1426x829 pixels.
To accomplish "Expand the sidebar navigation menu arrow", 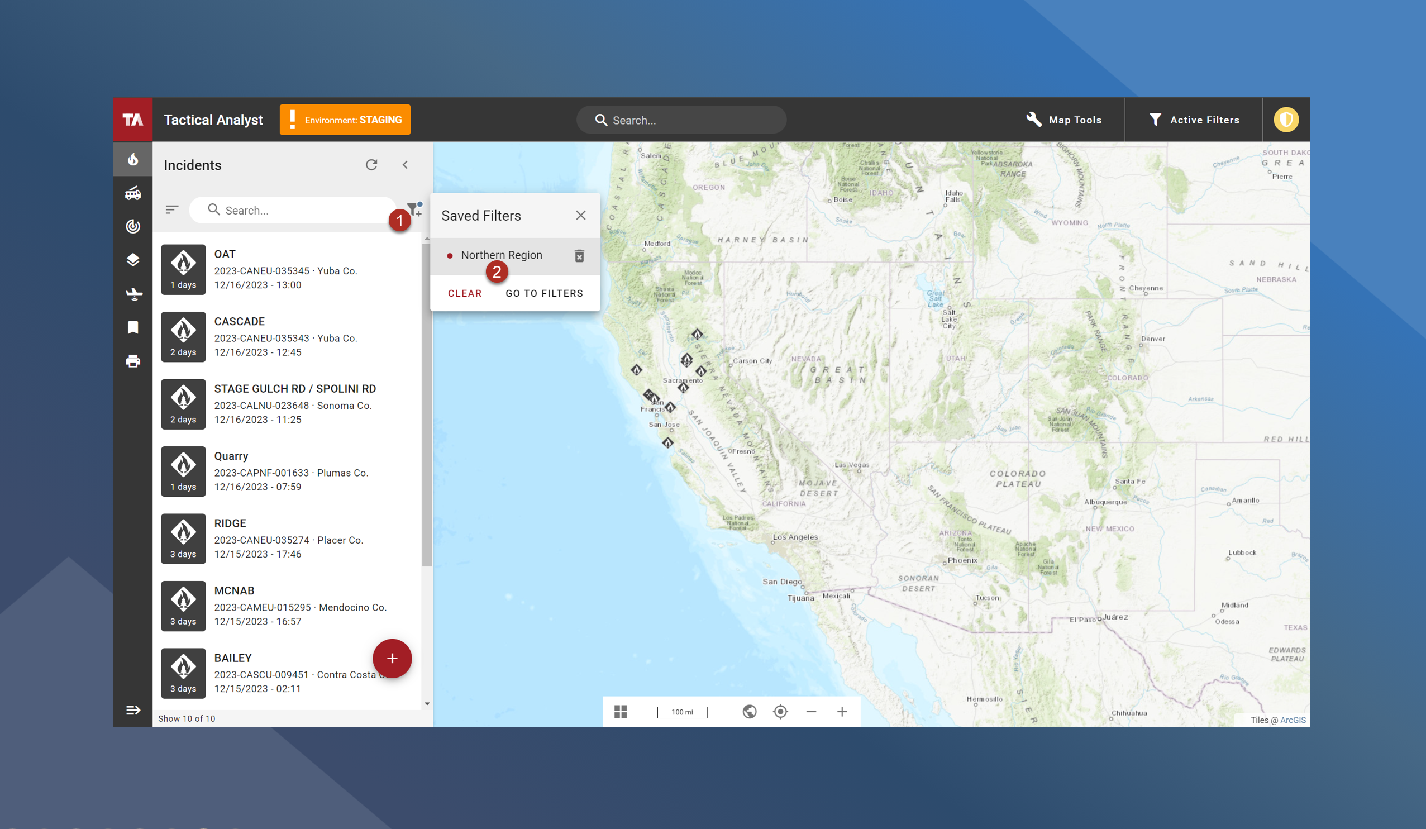I will 133,710.
